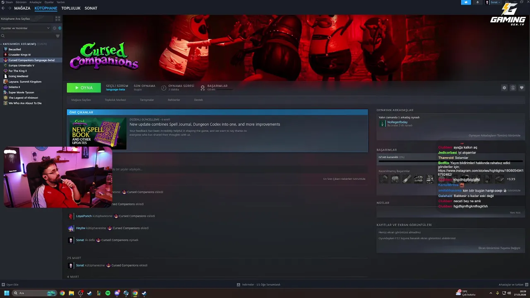Go forward with the right arrow navigation icon
Viewport: 530px width, 298px height.
[x=9, y=8]
